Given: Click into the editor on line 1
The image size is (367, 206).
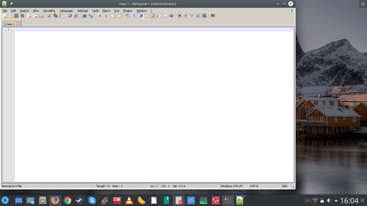Looking at the screenshot, I should pos(154,29).
